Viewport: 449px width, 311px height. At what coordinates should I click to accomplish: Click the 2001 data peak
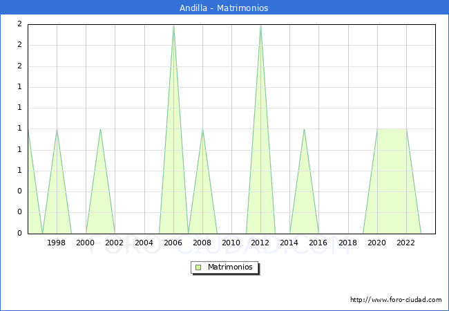tap(101, 129)
